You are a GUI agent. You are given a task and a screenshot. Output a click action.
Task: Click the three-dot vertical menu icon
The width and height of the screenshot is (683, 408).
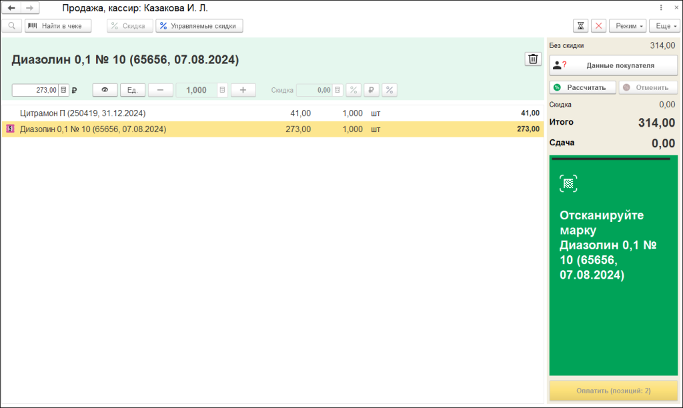660,8
